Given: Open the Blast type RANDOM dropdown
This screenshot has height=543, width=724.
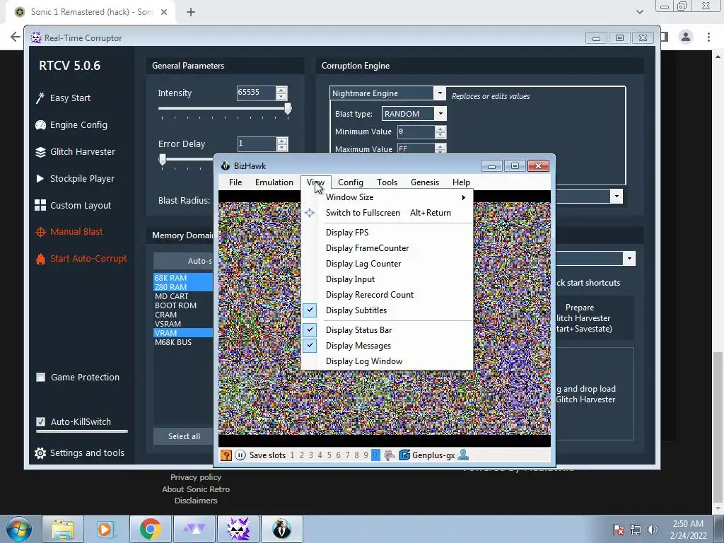Looking at the screenshot, I should click(x=440, y=114).
